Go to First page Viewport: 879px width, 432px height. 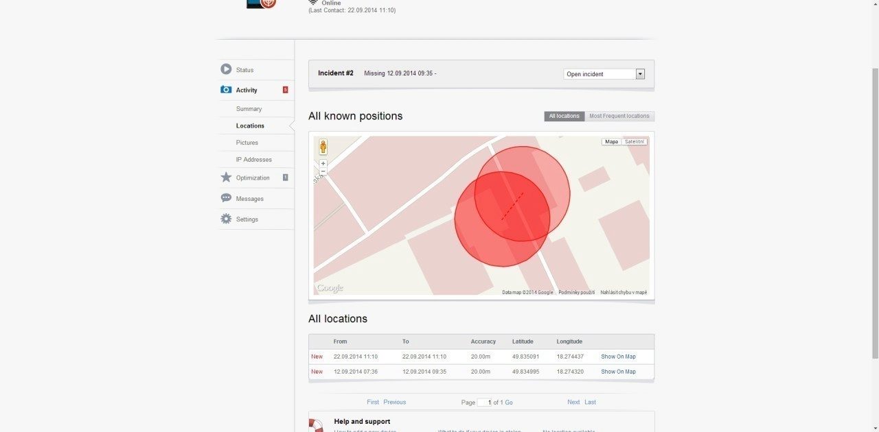(373, 403)
